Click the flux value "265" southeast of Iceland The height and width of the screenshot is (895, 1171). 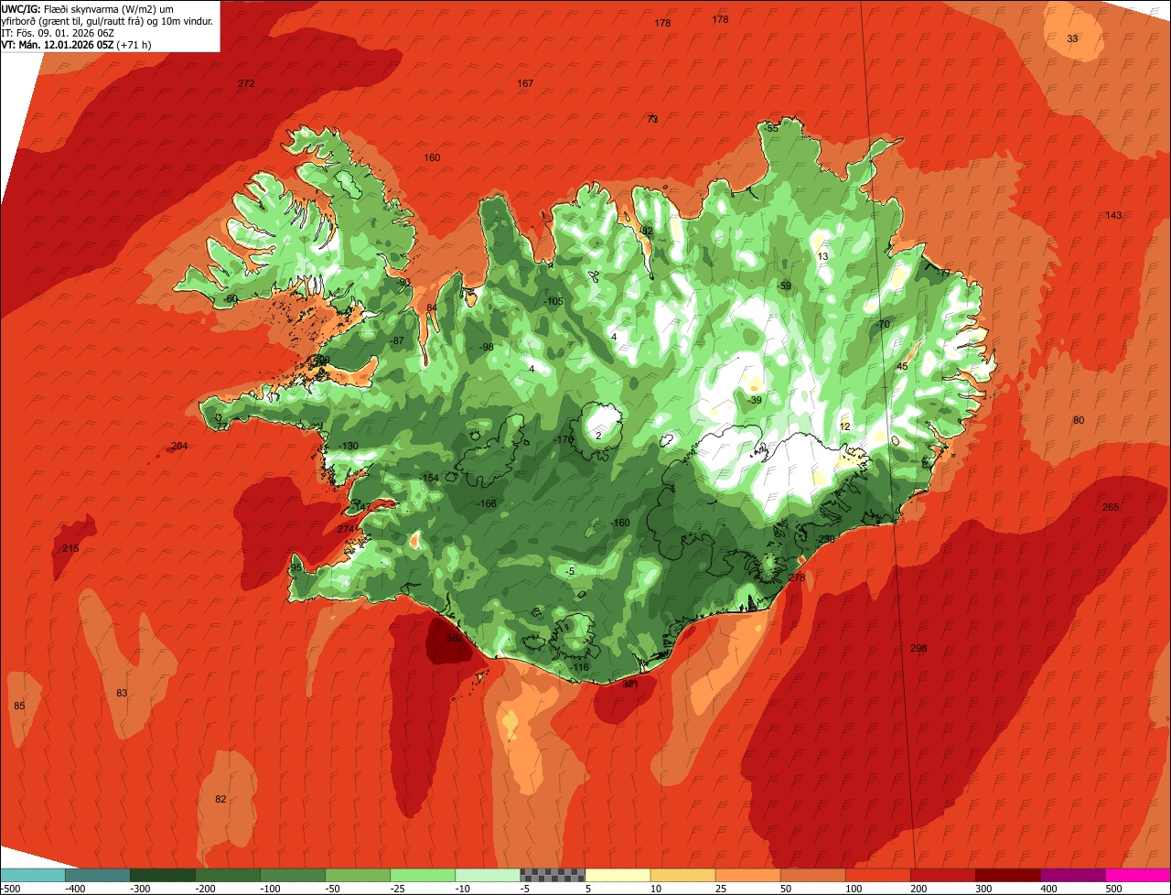tap(1111, 507)
